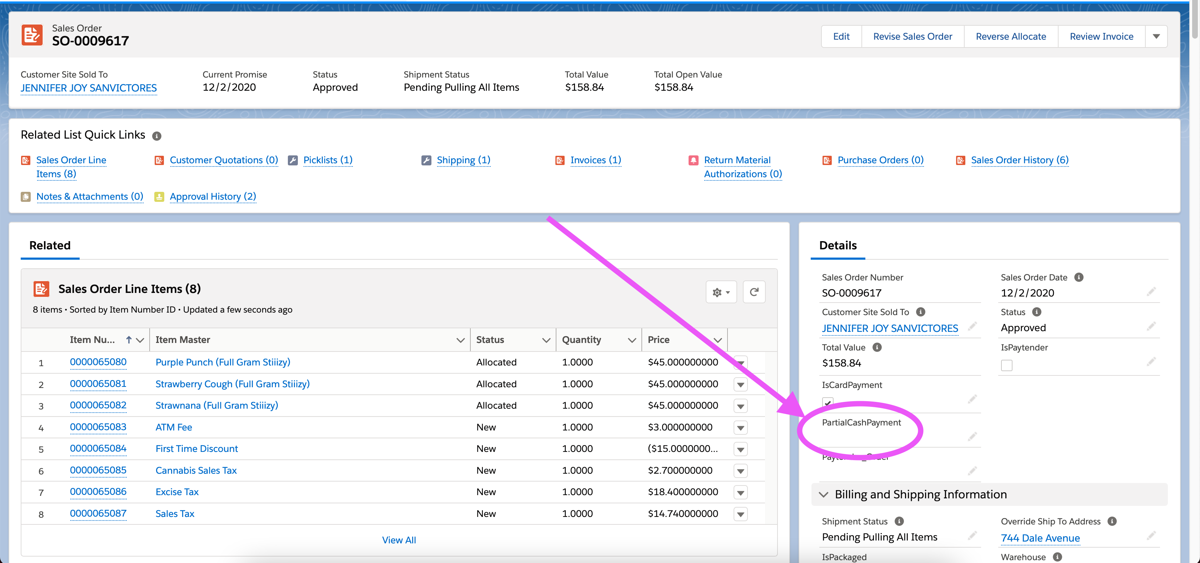Screen dimensions: 1200x563
Task: Click the Shipping quick link icon
Action: [x=426, y=160]
